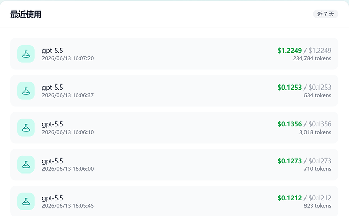Open the 近 7 天 time range badge
The height and width of the screenshot is (216, 349).
coord(325,14)
